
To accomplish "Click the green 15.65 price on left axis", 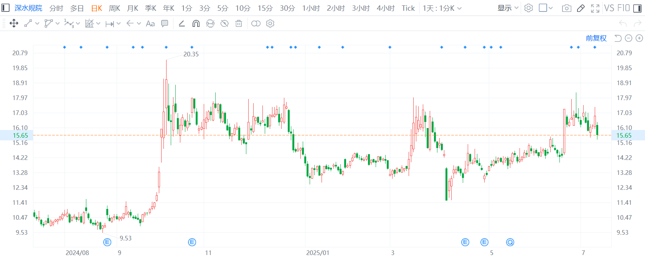I will 20,135.
